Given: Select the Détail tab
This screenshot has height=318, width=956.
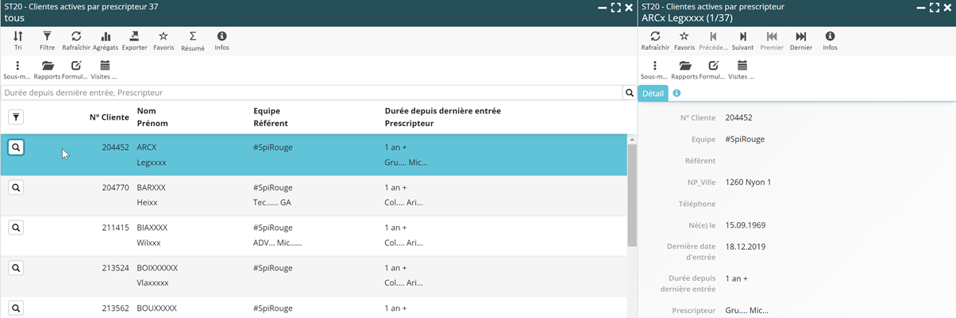Looking at the screenshot, I should click(653, 94).
